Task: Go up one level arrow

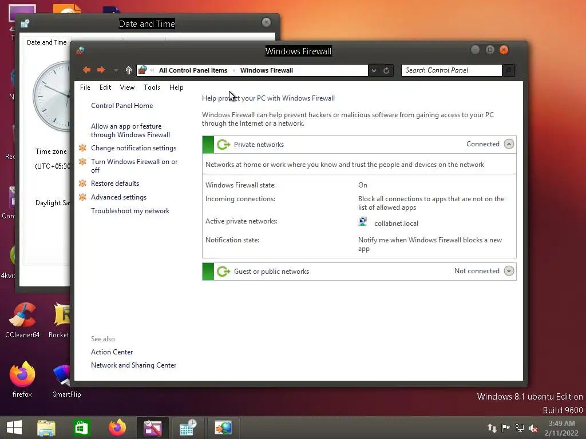Action: pos(129,70)
